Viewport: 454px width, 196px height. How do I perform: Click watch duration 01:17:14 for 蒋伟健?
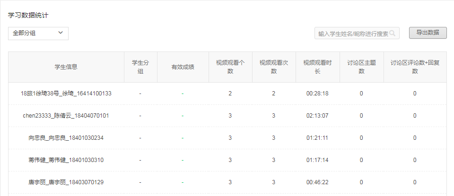(317, 160)
